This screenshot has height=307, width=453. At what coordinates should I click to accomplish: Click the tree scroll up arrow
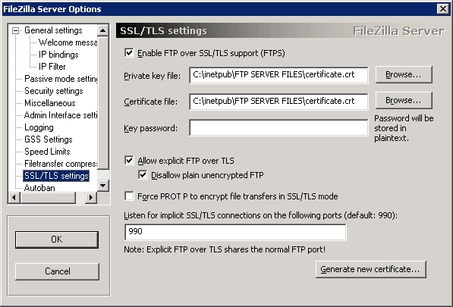click(x=103, y=30)
